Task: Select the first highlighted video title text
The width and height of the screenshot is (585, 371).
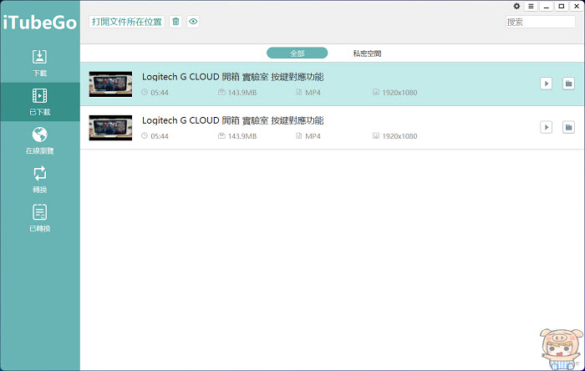Action: [x=233, y=77]
